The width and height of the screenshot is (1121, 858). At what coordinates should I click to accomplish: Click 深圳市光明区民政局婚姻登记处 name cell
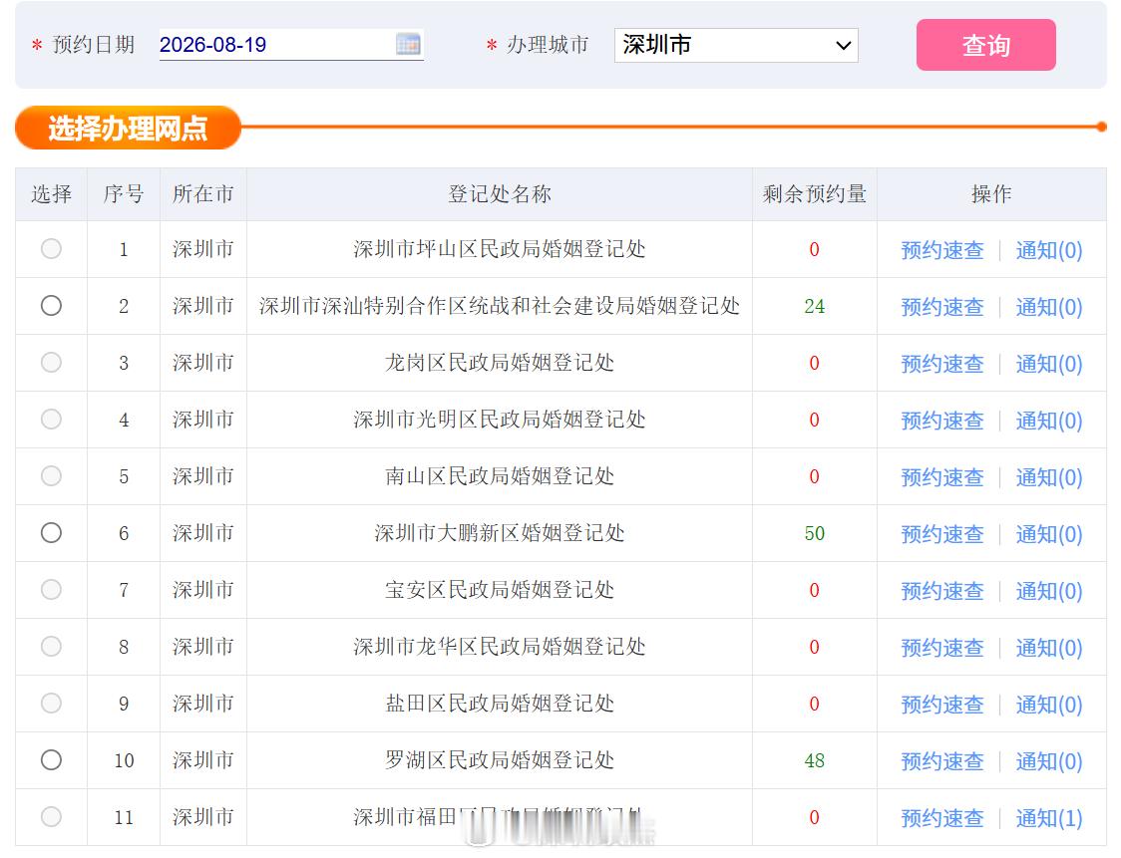point(499,420)
